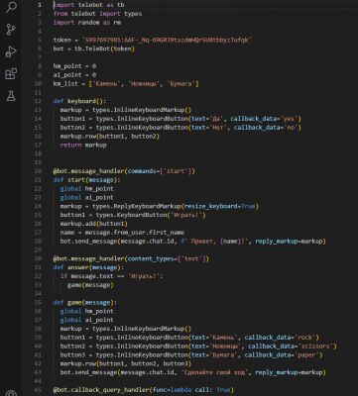Open the Search view in activity bar
The image size is (358, 396).
coord(11,7)
